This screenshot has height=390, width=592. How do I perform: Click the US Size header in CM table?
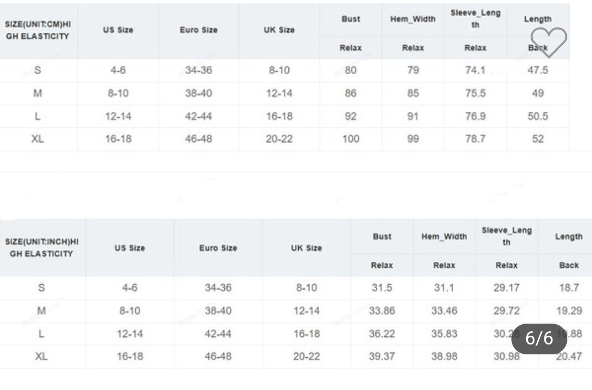coord(118,30)
